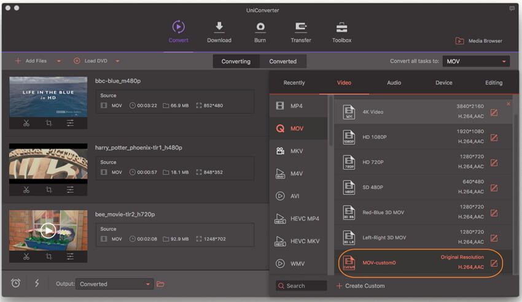
Task: Open effects settings for bee_movie-tlr2_h720p
Action: pyautogui.click(x=70, y=257)
